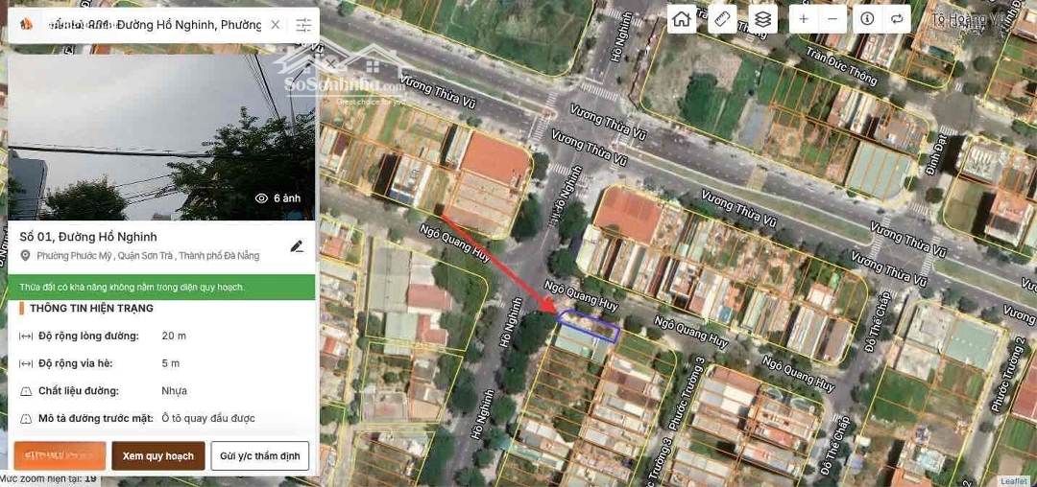Click the Nhựa road material value
Viewport: 1037px width, 487px height.
tap(175, 391)
